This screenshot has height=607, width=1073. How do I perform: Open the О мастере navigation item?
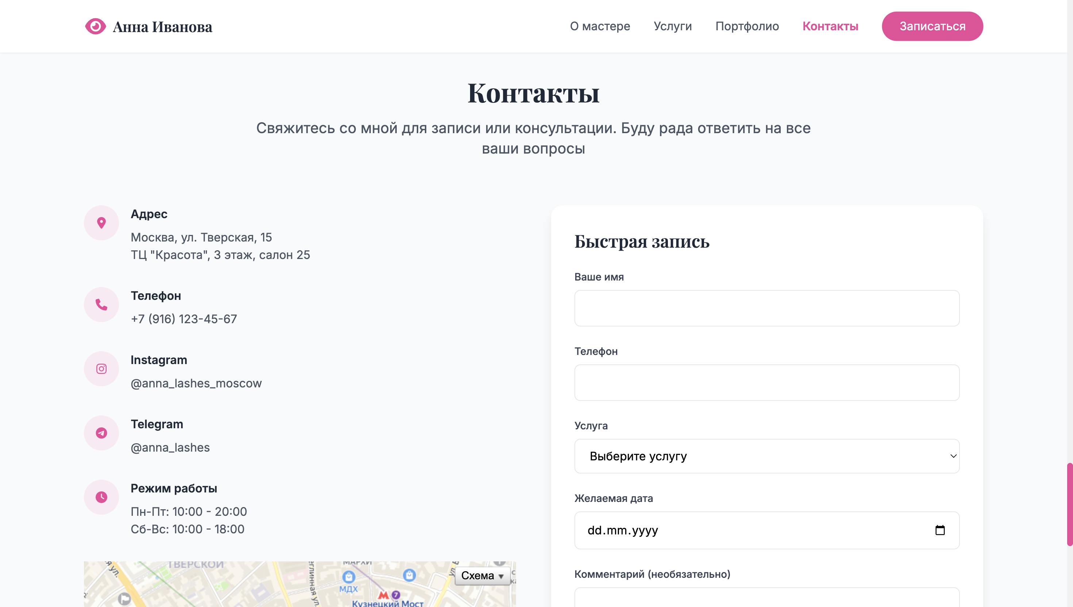coord(600,26)
